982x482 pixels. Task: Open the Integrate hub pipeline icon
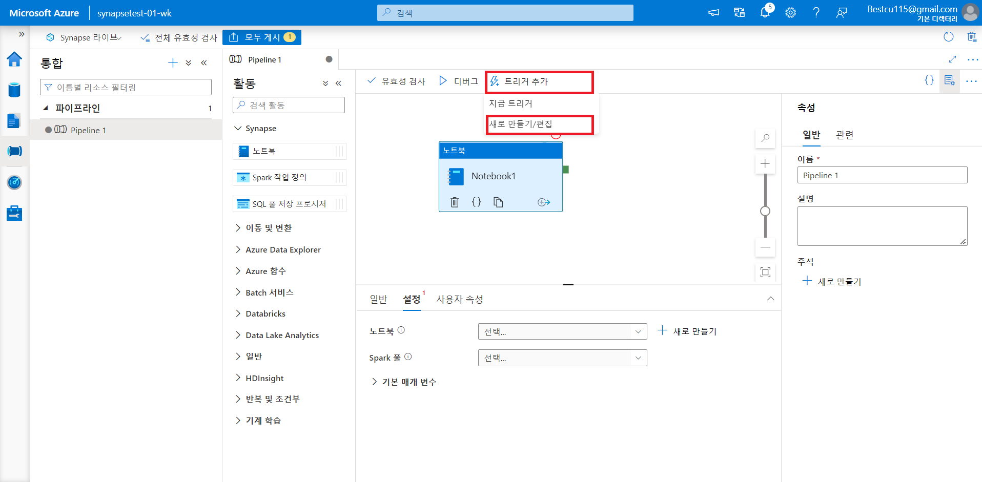(x=14, y=151)
